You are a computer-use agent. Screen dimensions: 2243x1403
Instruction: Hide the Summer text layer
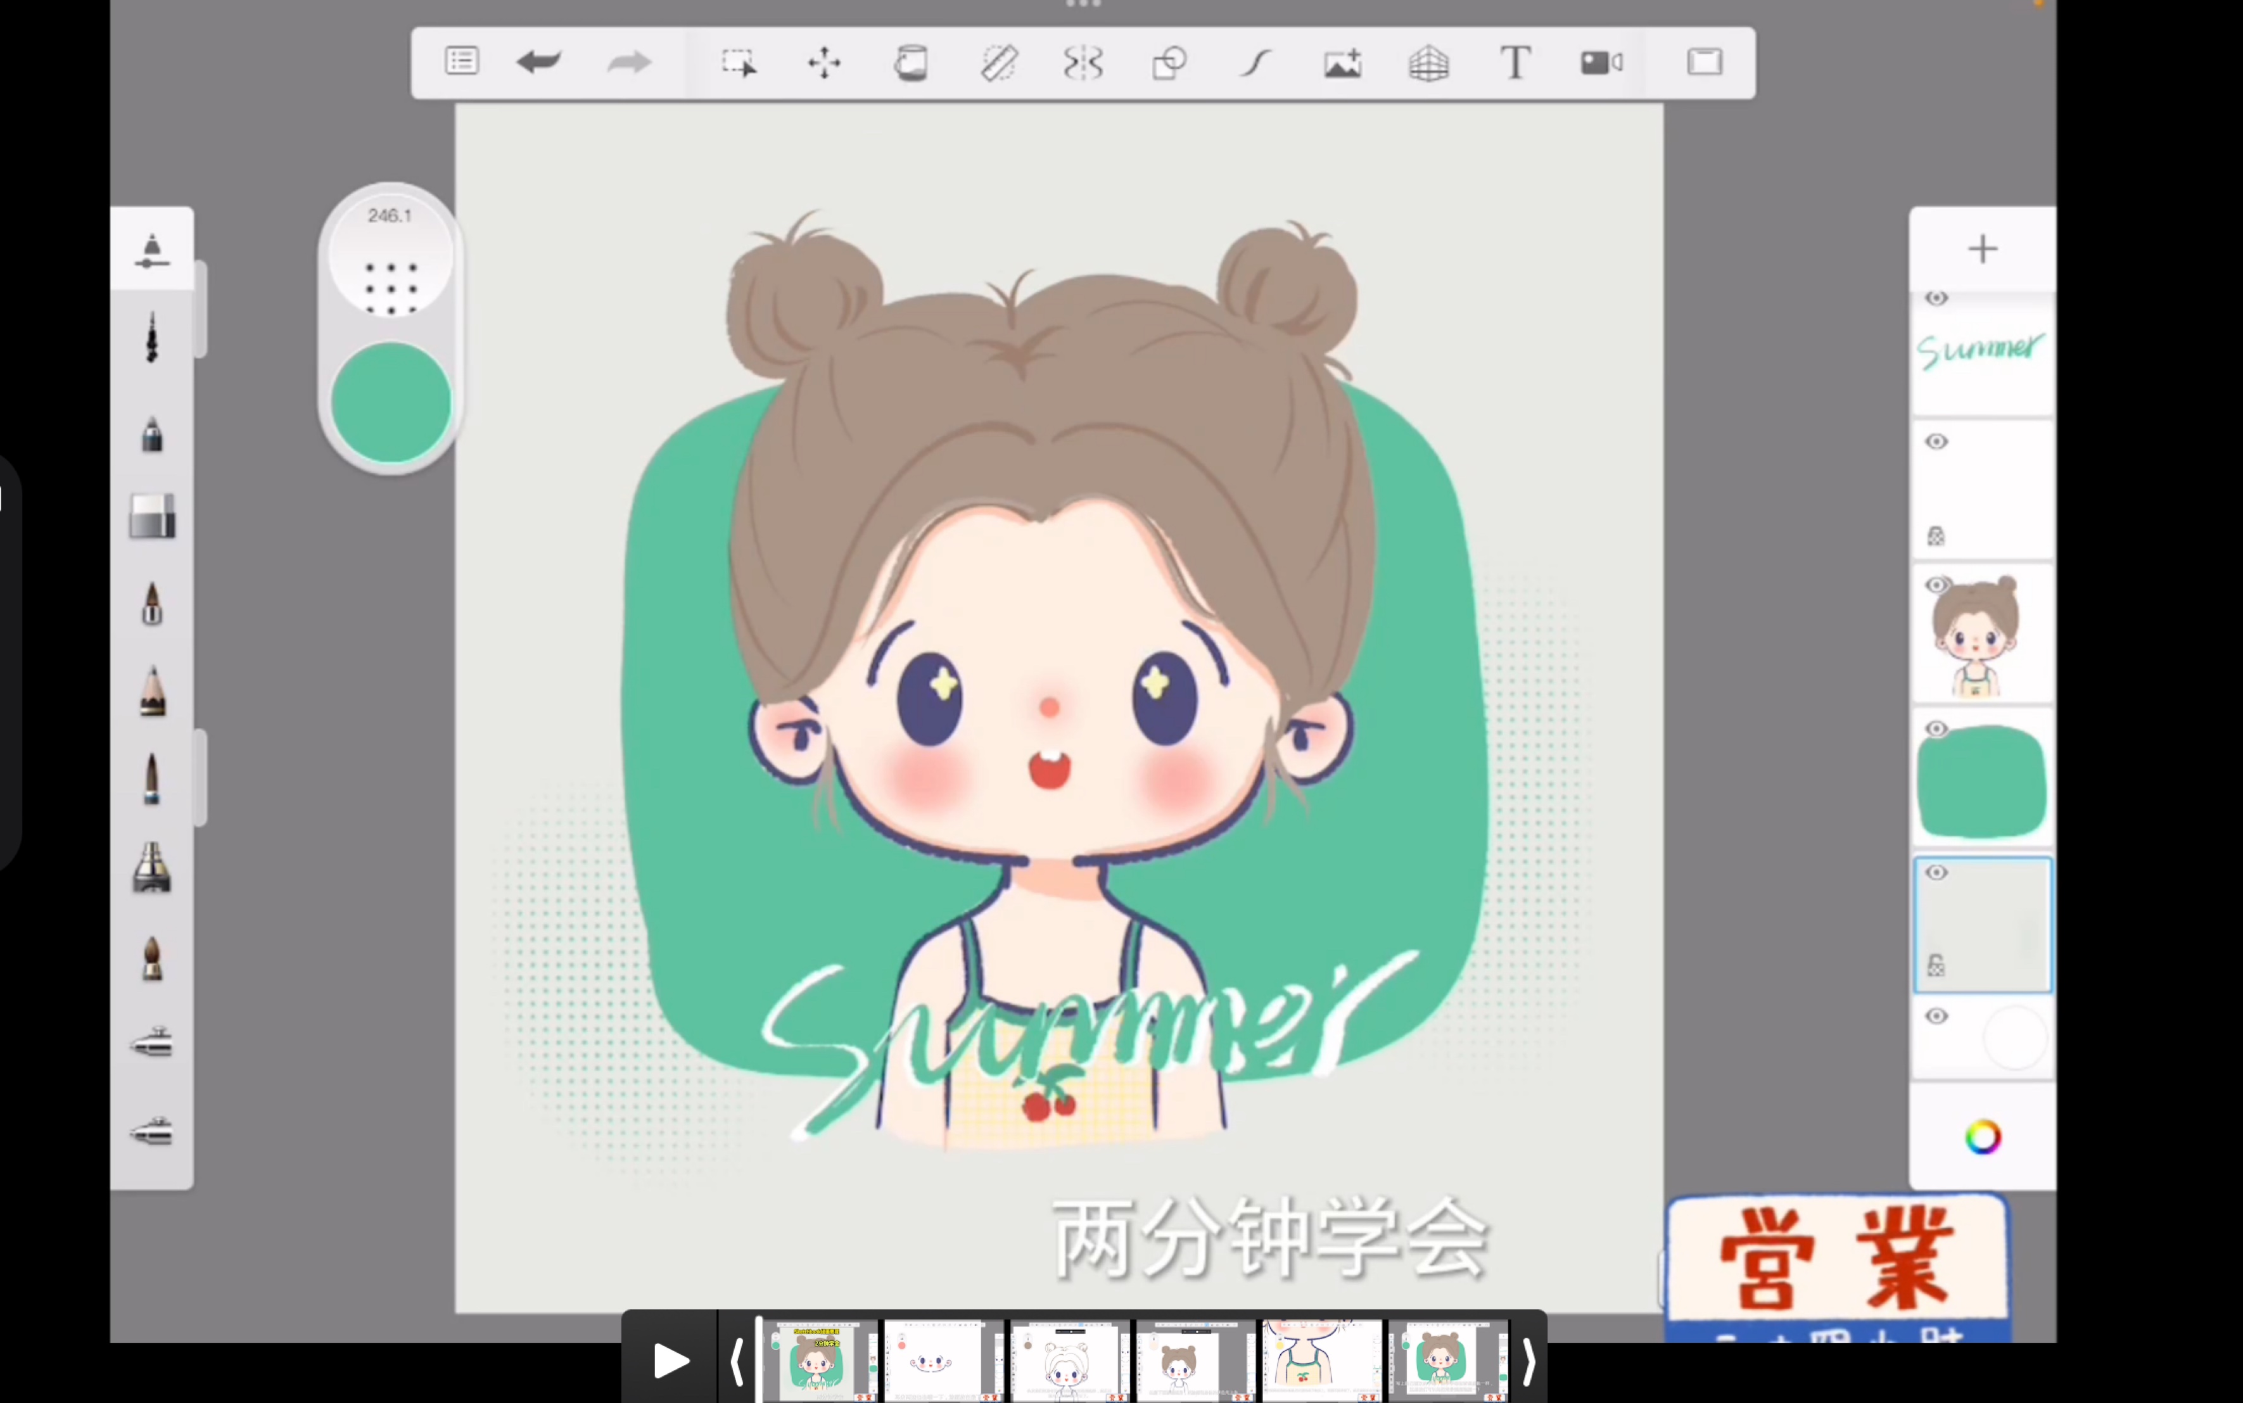pyautogui.click(x=1936, y=299)
